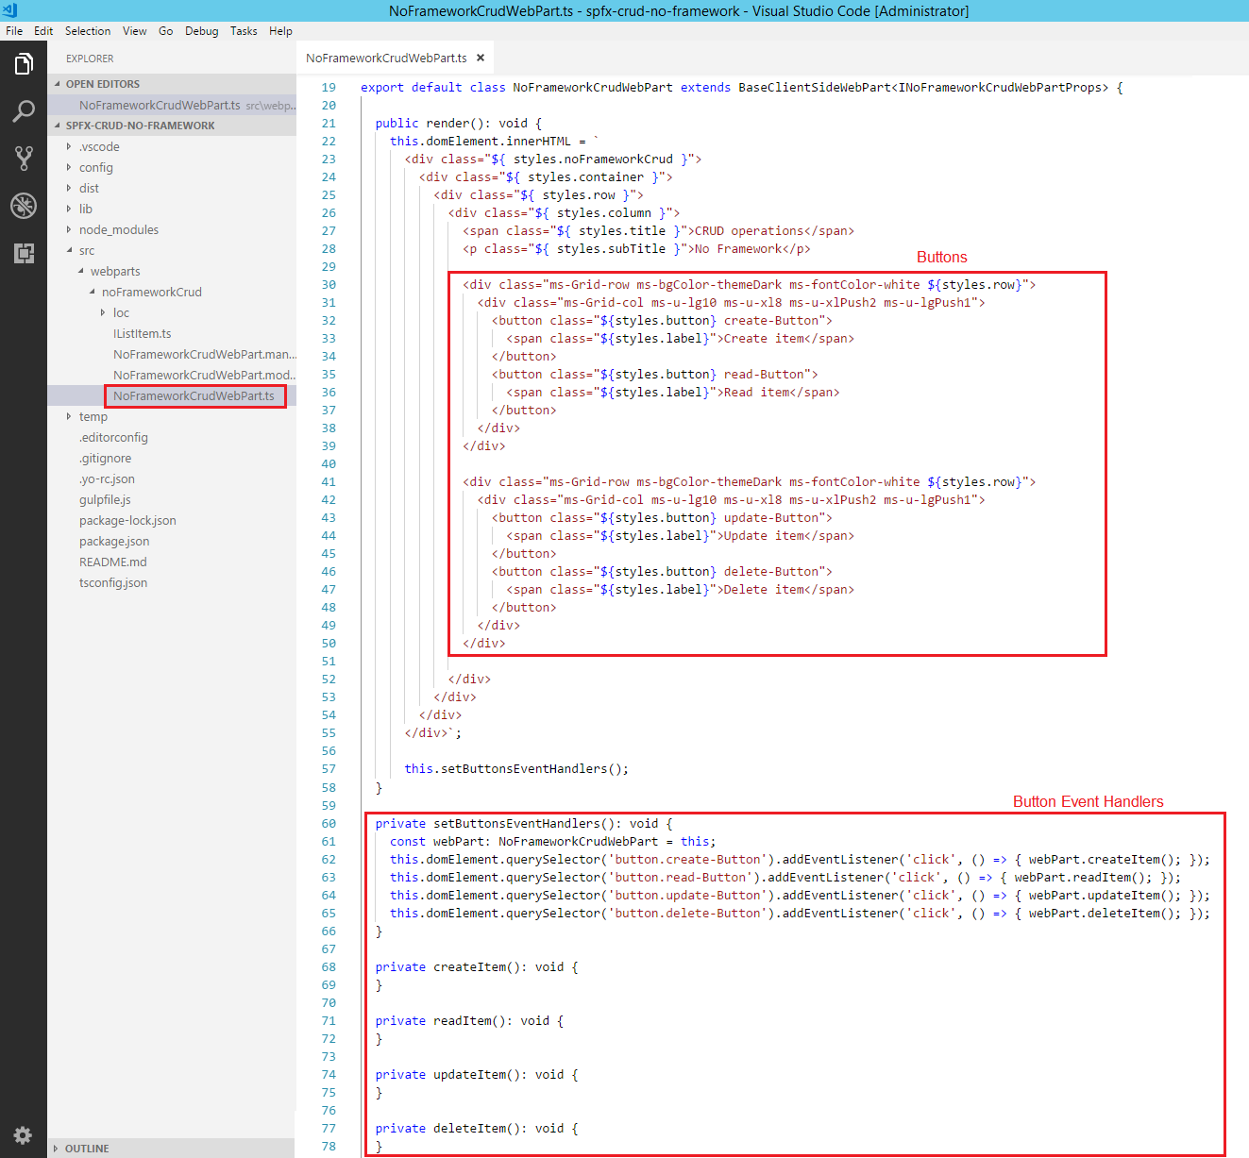This screenshot has width=1249, height=1158.
Task: Open the Debug menu
Action: [201, 31]
